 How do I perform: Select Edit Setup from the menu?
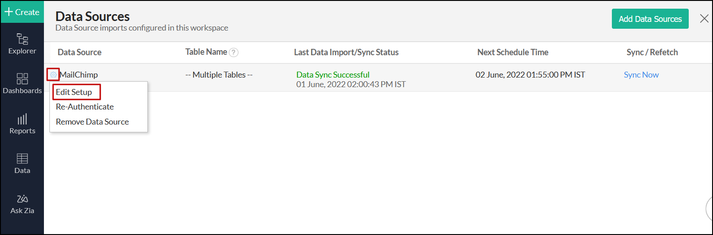pyautogui.click(x=74, y=92)
